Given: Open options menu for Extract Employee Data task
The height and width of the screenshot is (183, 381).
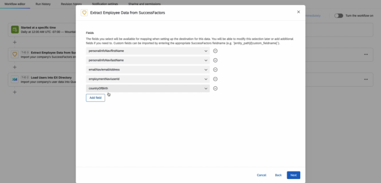Looking at the screenshot, I should click(x=366, y=55).
